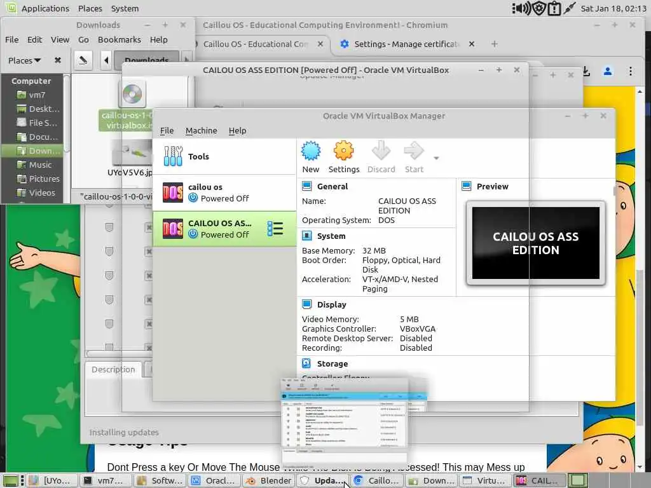Open the System menu in top panel
651x488 pixels.
tap(125, 8)
